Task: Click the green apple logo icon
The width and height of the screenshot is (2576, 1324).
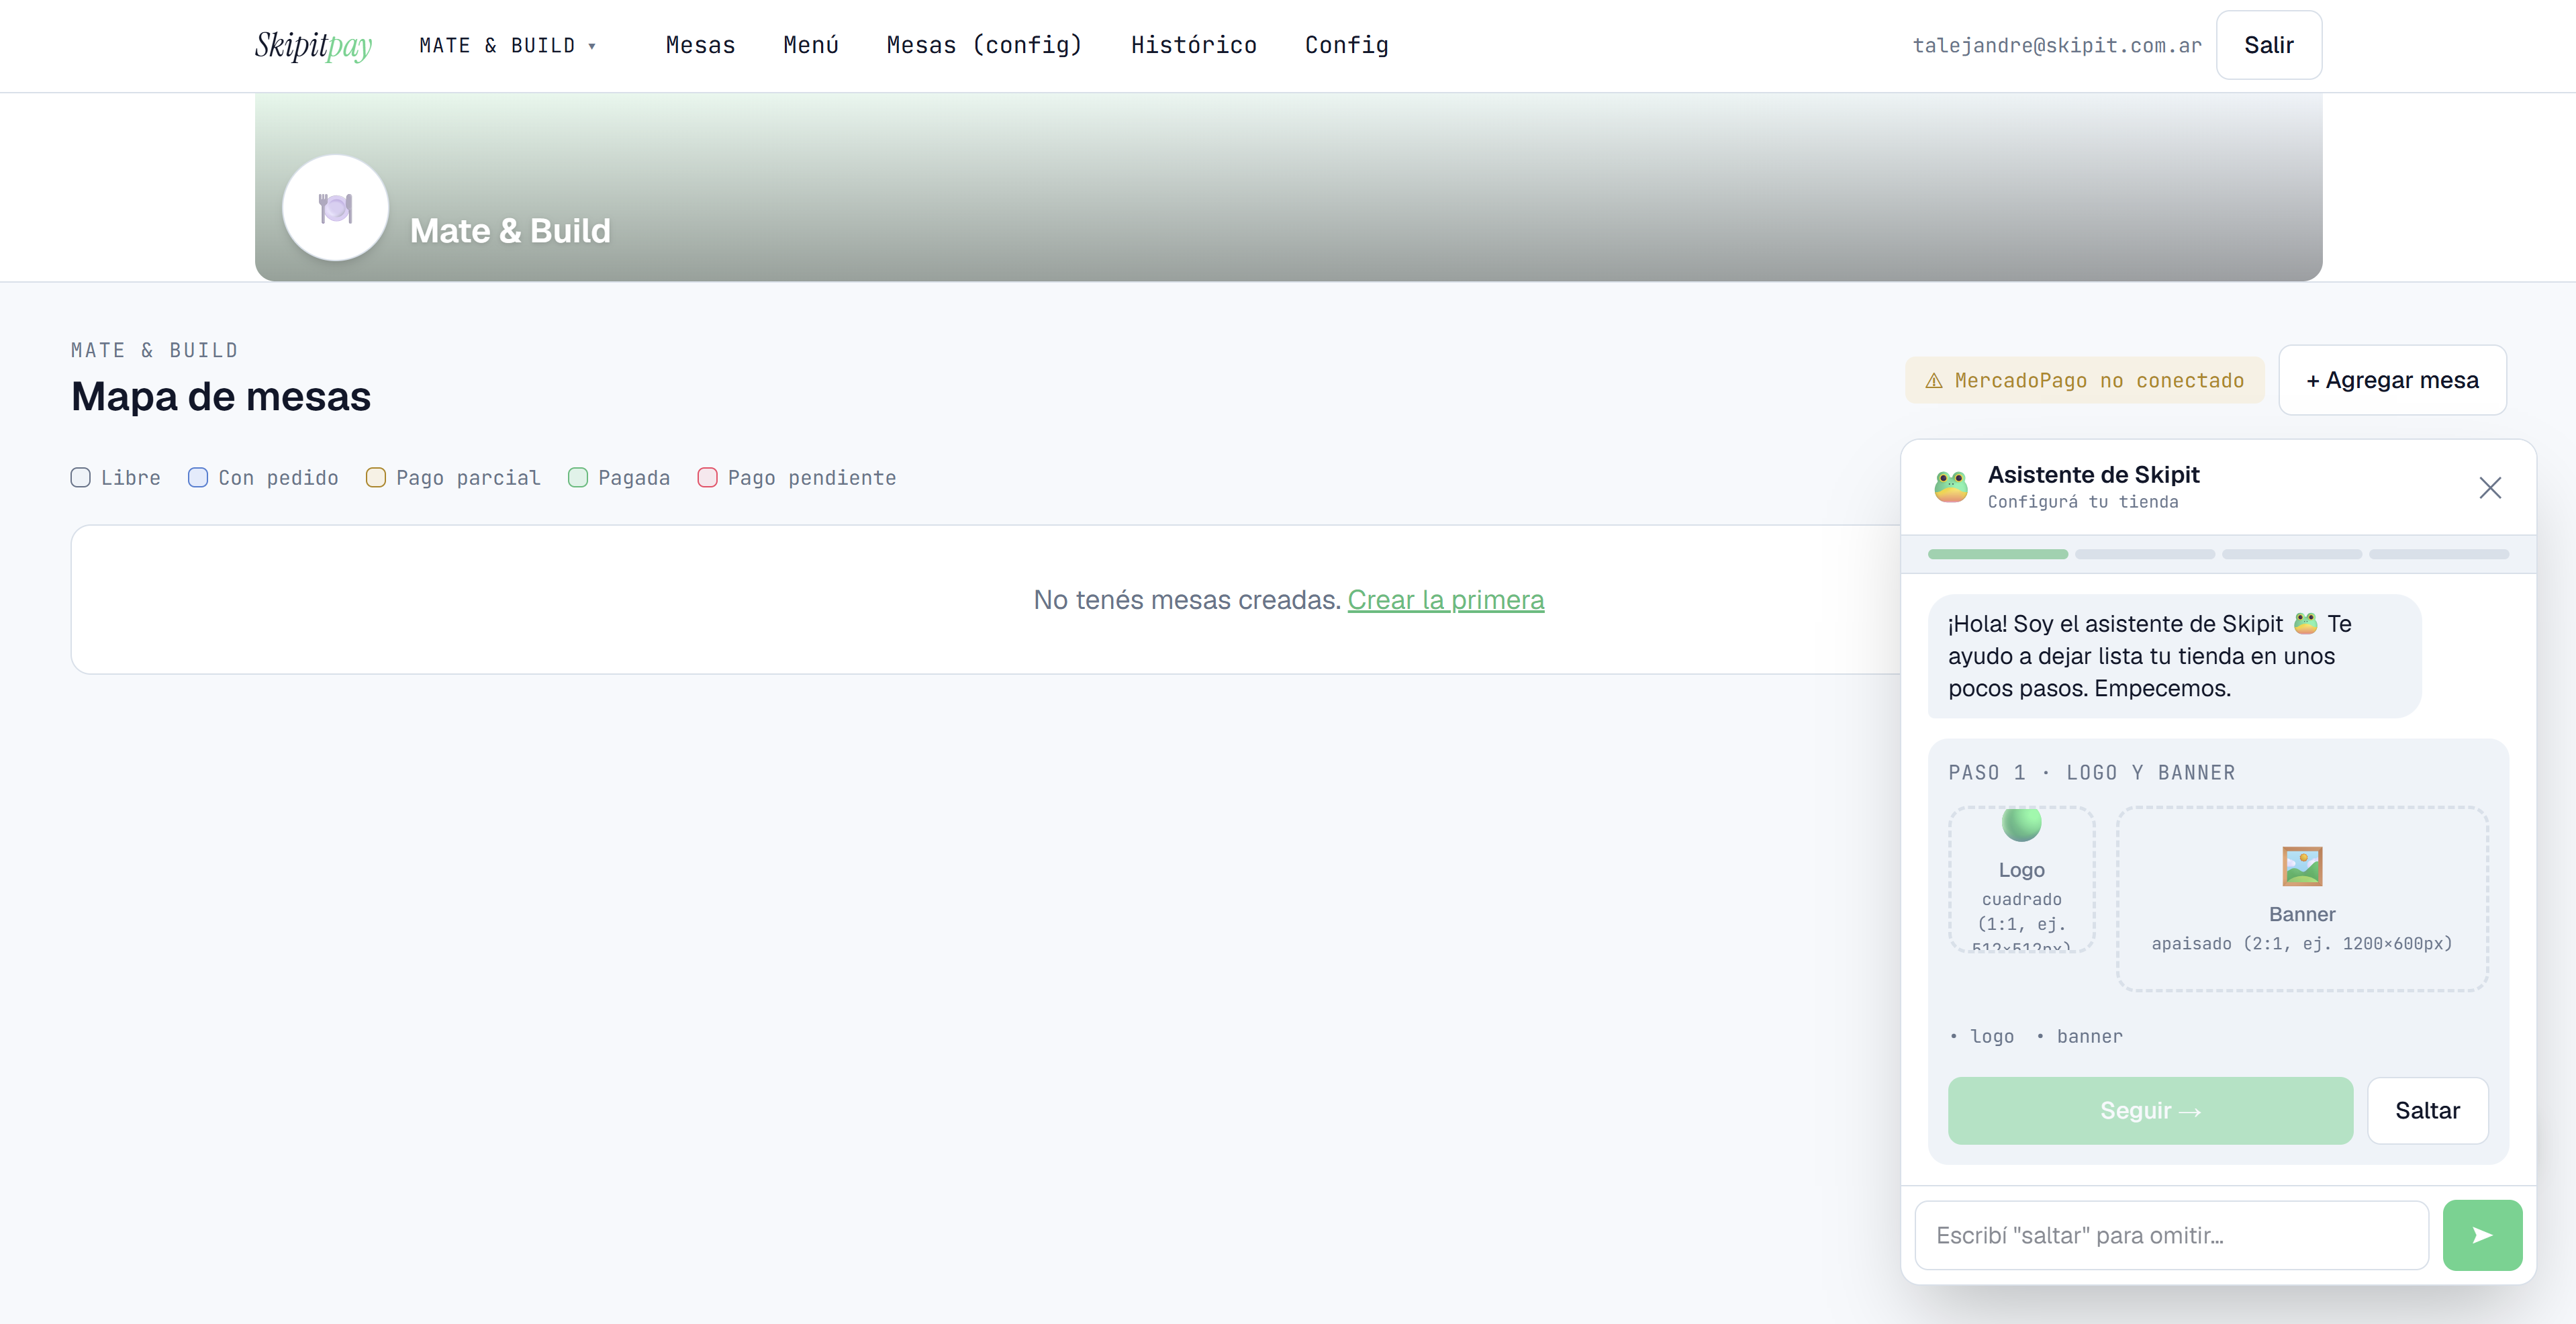Action: pos(2021,824)
